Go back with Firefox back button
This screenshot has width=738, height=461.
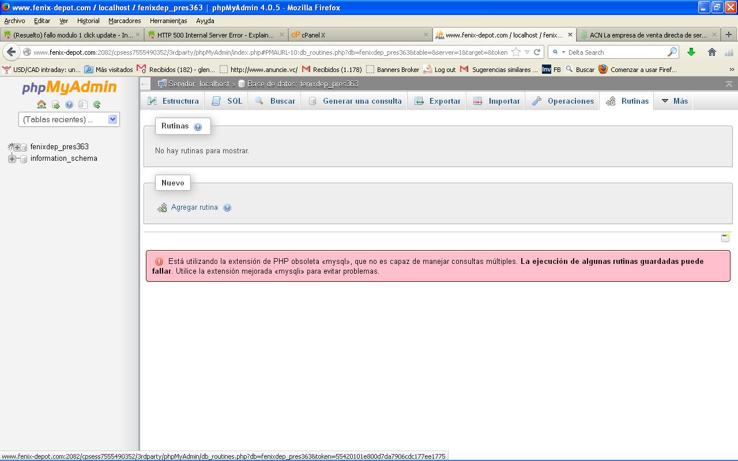pos(11,52)
